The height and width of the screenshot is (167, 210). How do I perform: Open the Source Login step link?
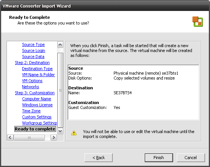click(34, 51)
